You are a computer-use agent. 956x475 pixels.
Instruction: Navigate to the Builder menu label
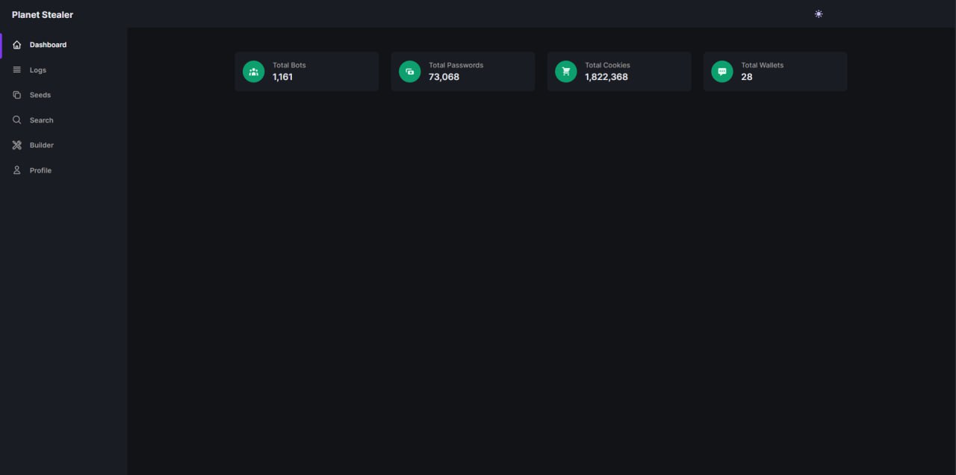tap(42, 146)
